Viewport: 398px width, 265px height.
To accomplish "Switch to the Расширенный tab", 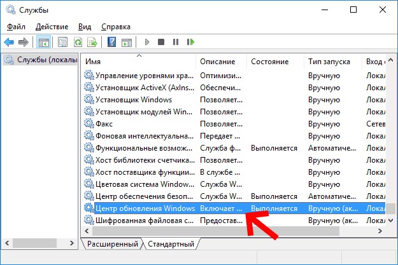I will pyautogui.click(x=113, y=244).
